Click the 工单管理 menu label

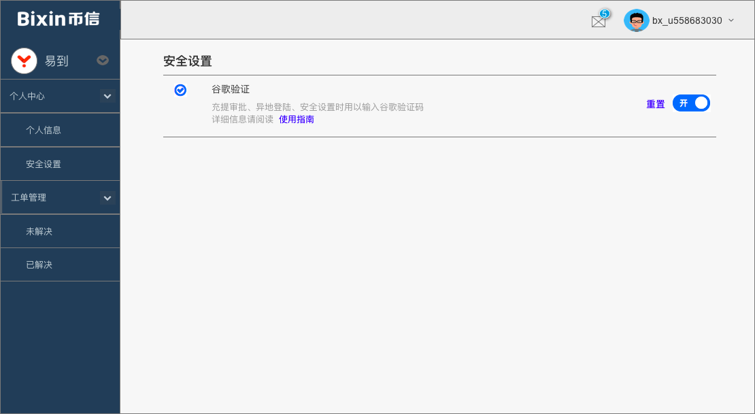point(29,198)
